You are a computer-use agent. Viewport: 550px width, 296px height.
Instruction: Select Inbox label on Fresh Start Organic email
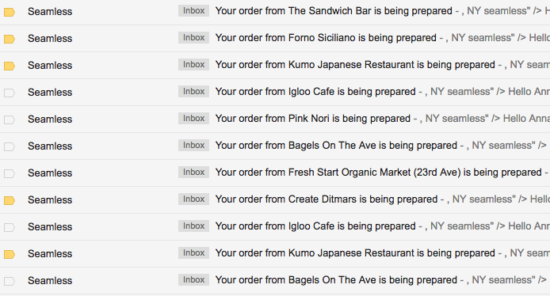click(x=193, y=172)
